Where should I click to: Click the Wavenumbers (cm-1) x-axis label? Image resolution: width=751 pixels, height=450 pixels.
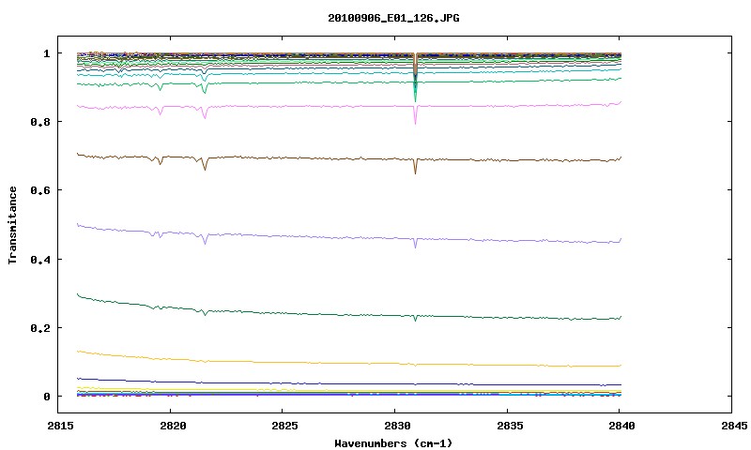(x=393, y=443)
